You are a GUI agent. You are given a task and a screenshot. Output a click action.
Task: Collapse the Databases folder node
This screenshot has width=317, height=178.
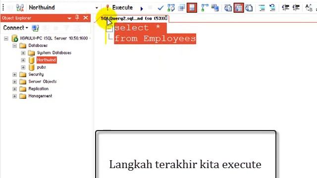tap(14, 45)
